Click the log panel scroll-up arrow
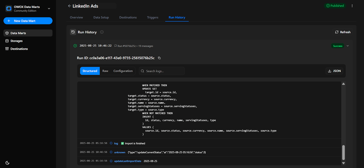The height and width of the screenshot is (168, 364). (343, 84)
